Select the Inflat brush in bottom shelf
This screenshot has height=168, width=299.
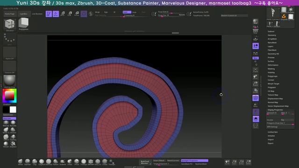point(70,162)
